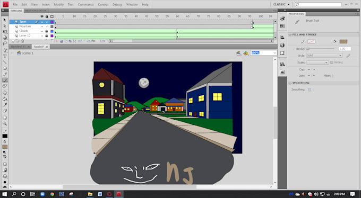Open the Info panel icon
The height and width of the screenshot is (198, 361).
[282, 45]
